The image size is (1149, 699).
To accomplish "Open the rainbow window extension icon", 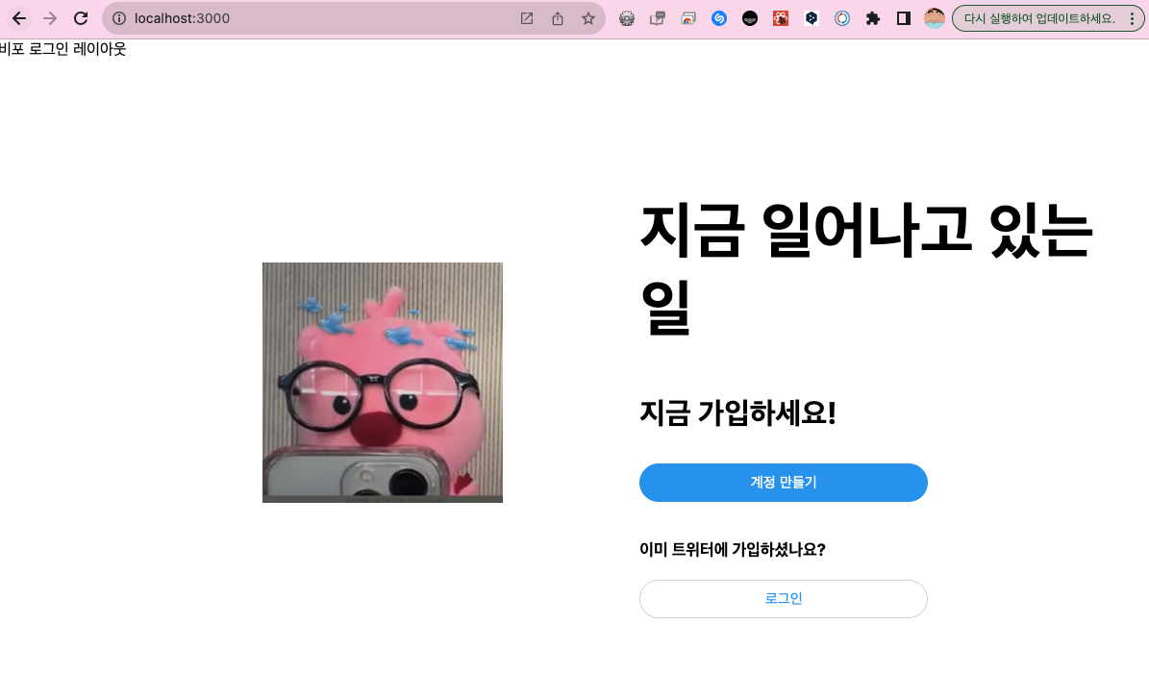I will 688,18.
